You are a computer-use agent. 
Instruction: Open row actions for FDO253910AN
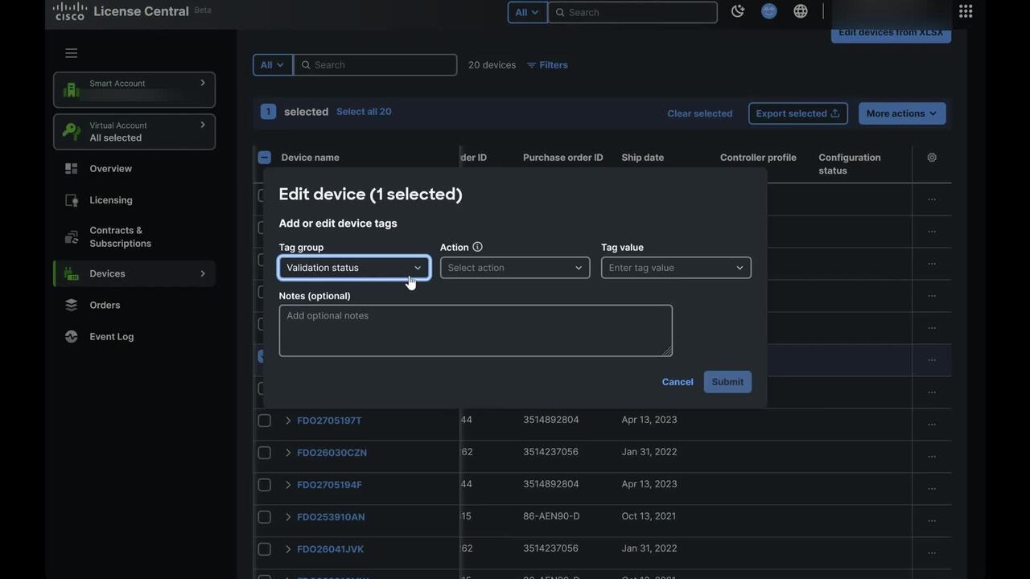pos(932,521)
